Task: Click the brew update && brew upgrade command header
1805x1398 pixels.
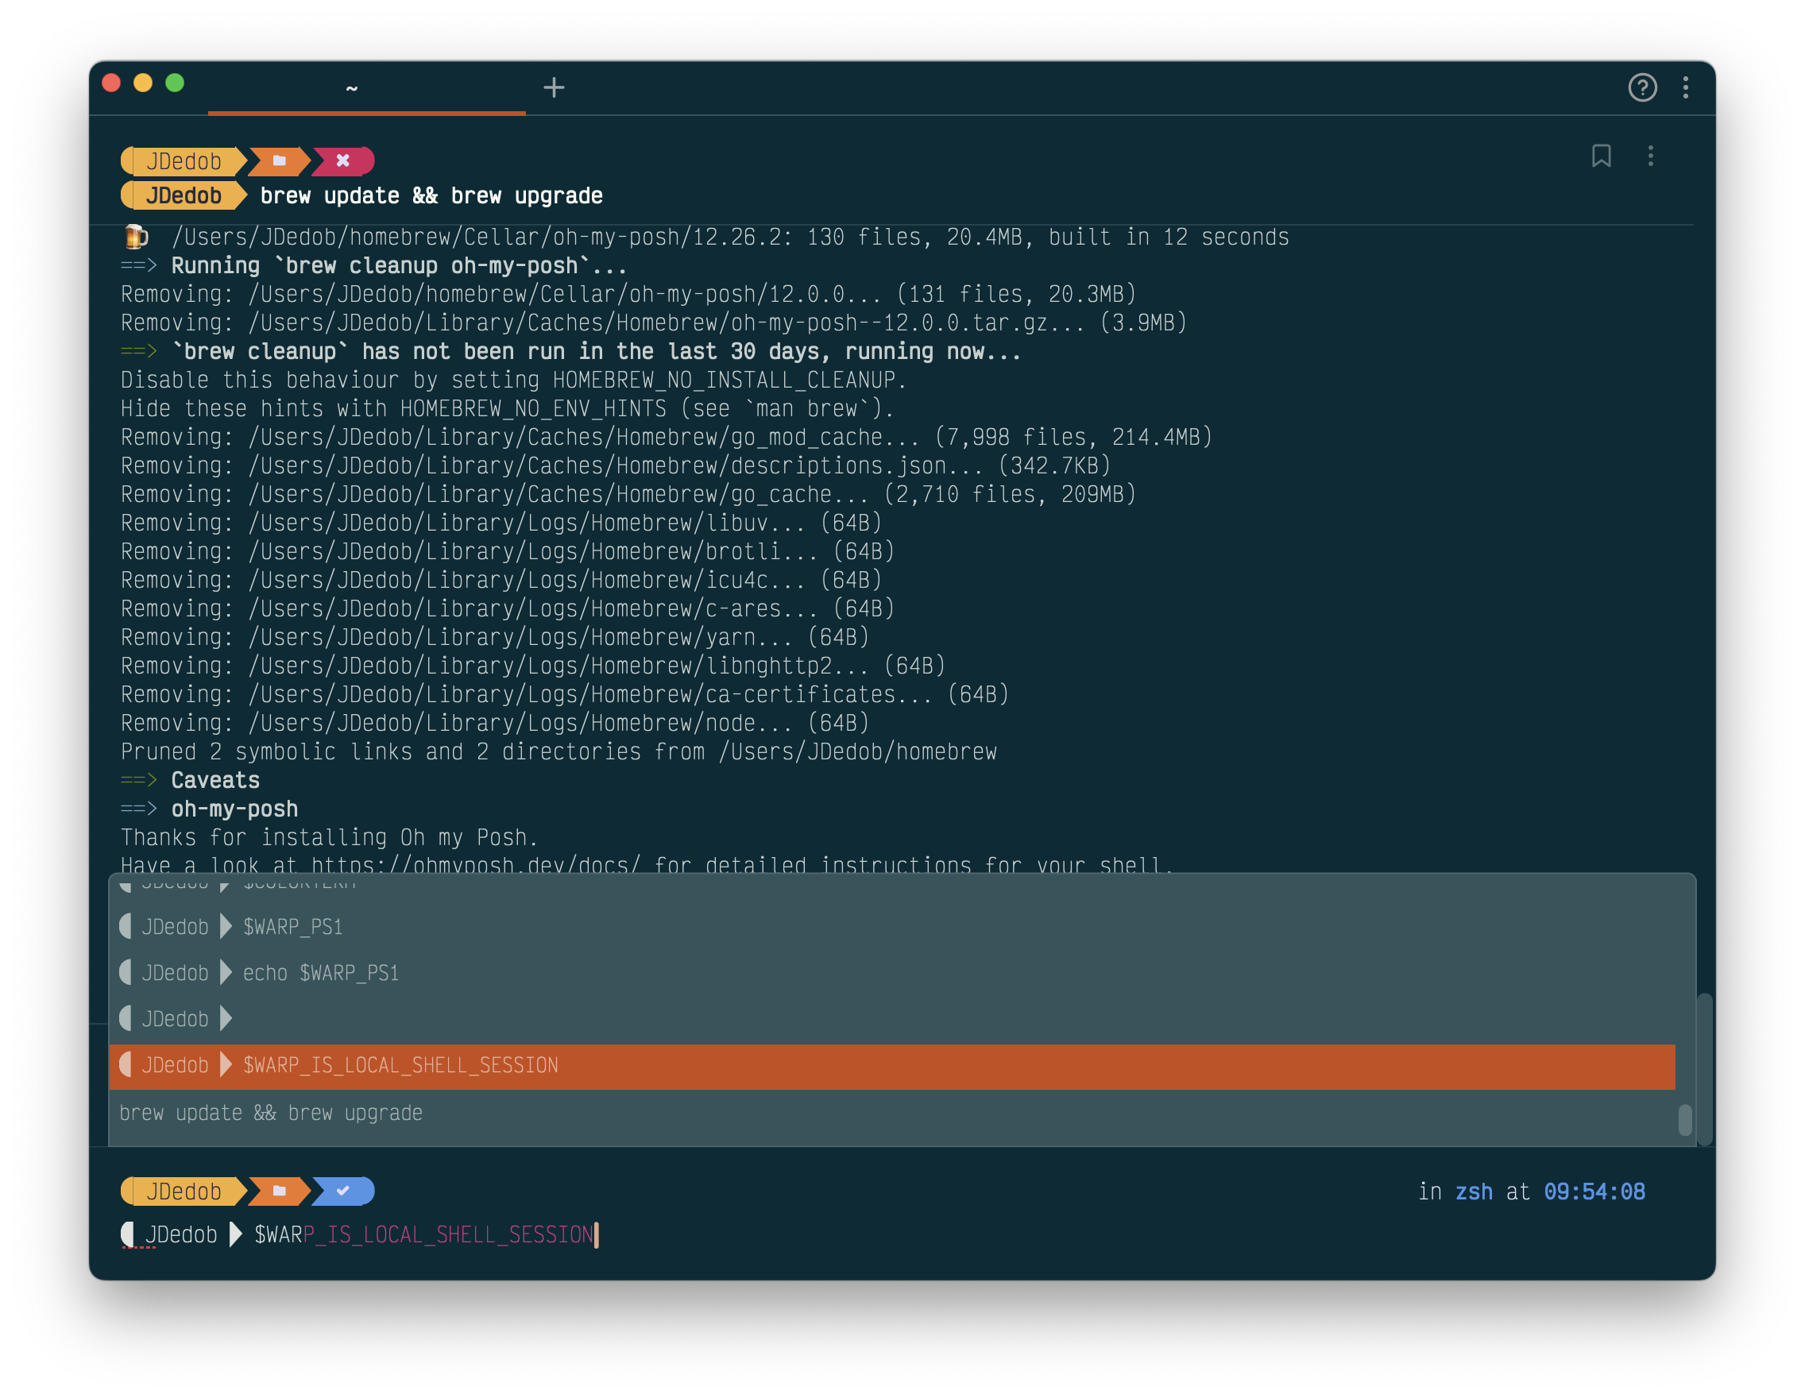Action: coord(431,196)
